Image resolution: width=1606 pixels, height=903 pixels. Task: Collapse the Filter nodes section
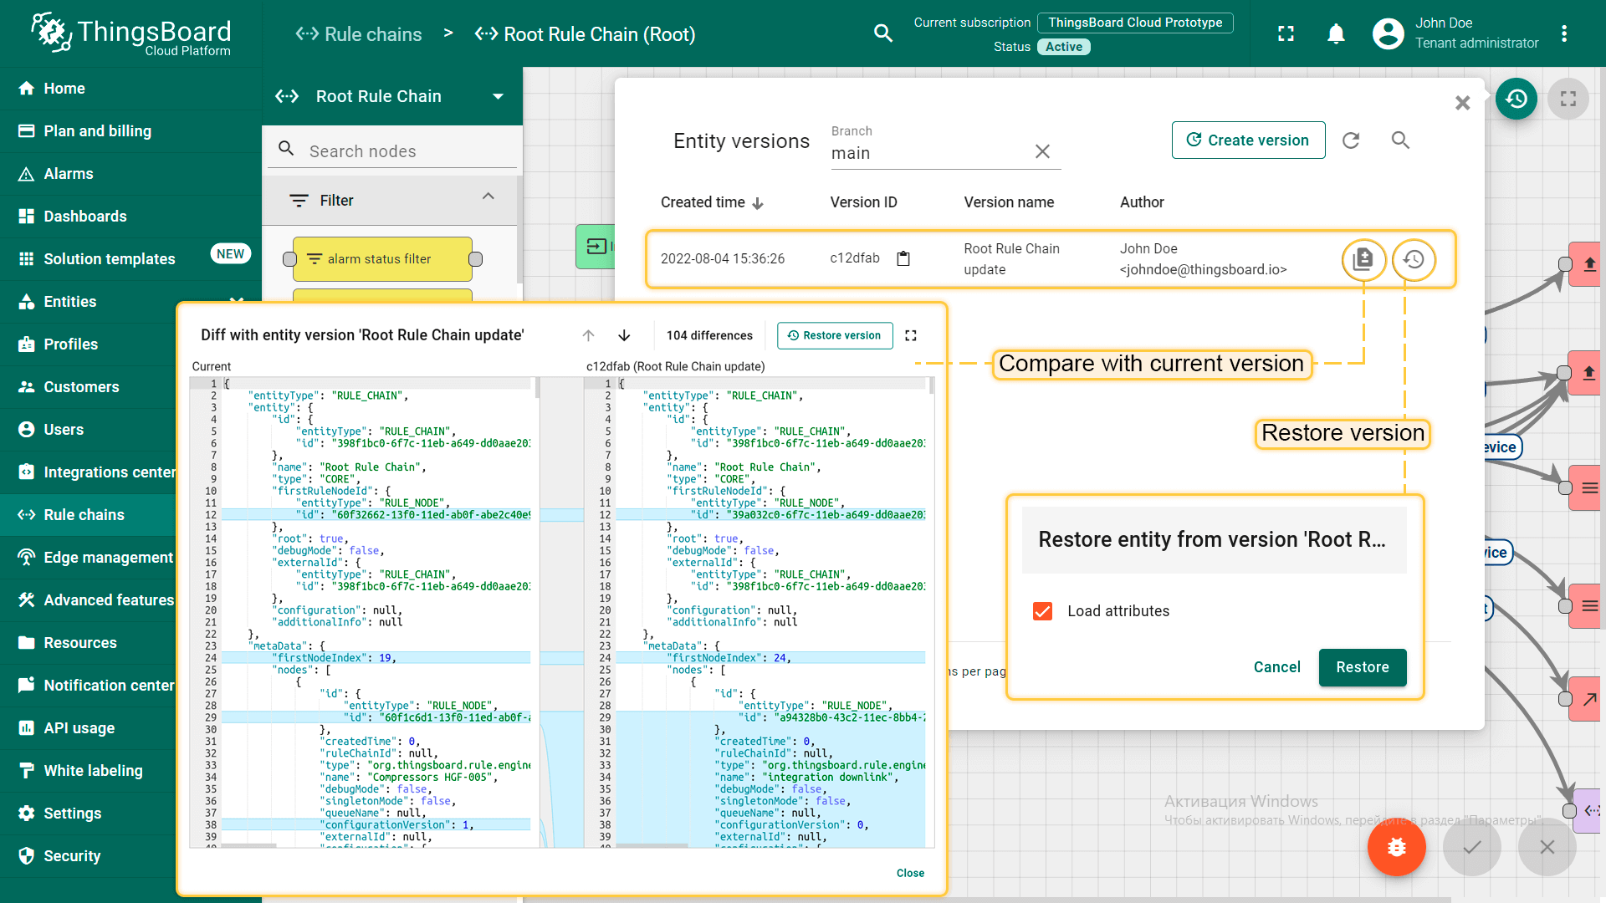pyautogui.click(x=488, y=196)
